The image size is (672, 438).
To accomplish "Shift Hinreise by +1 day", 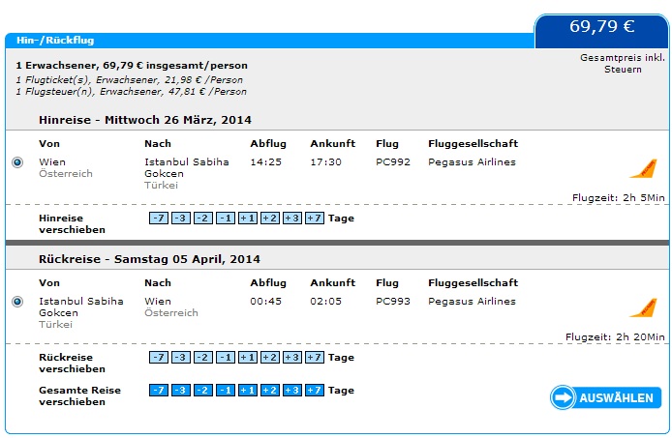I will pos(248,218).
